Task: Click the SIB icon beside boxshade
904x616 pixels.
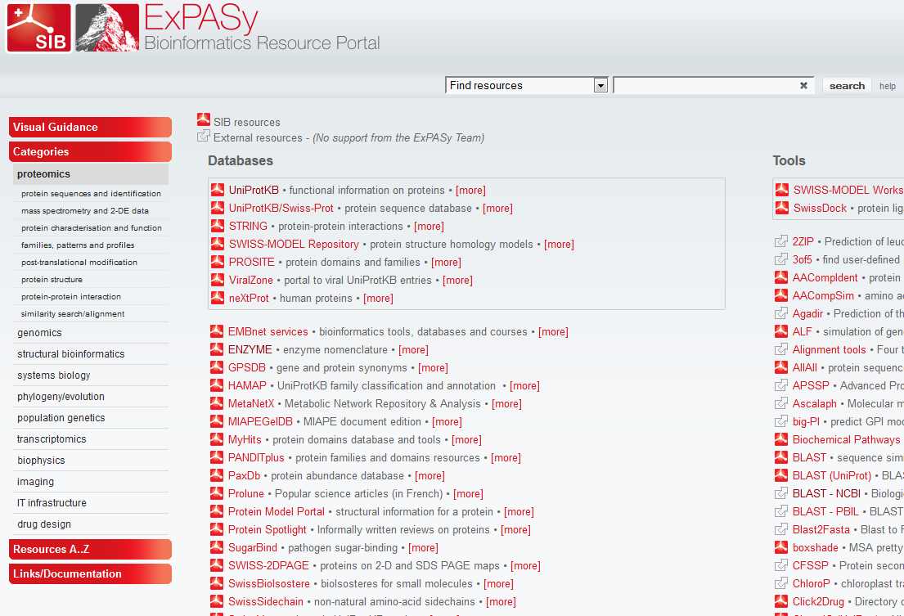Action: click(781, 547)
